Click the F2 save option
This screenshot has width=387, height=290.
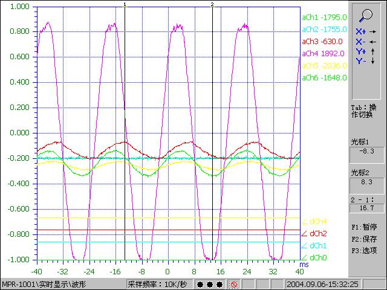pyautogui.click(x=366, y=239)
